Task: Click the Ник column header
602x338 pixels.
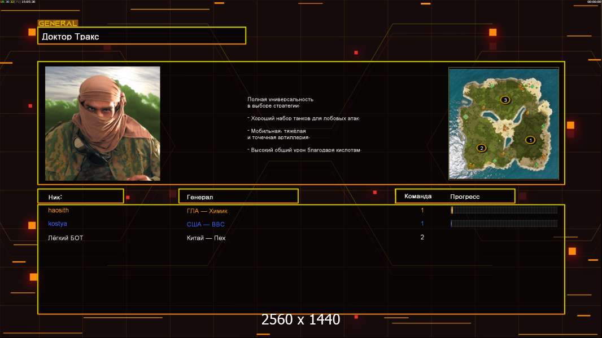Action: [x=80, y=197]
